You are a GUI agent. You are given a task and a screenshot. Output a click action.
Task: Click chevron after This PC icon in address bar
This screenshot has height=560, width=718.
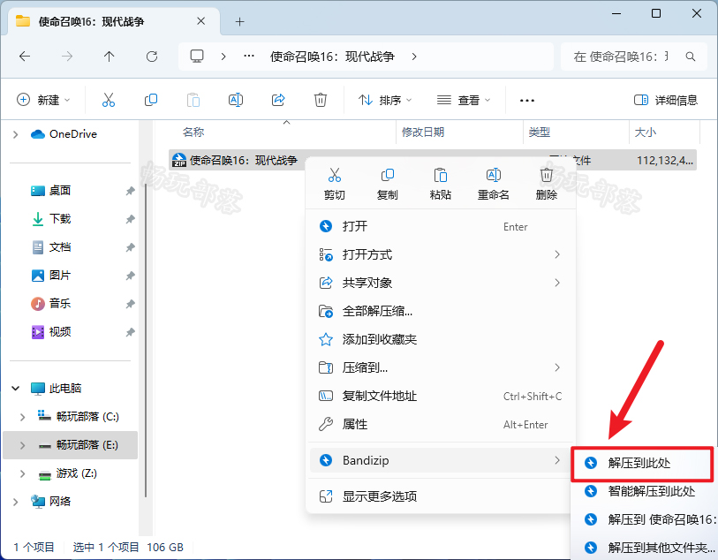tap(223, 57)
